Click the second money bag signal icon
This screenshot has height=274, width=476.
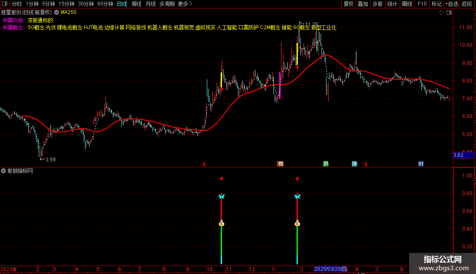[297, 223]
